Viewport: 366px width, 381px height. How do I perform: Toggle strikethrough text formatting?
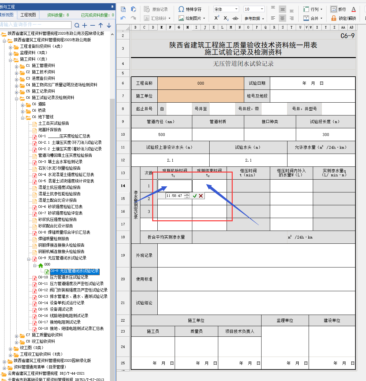(x=235, y=18)
